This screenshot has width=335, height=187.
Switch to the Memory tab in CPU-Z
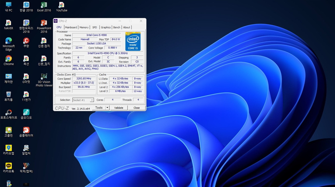click(x=84, y=27)
